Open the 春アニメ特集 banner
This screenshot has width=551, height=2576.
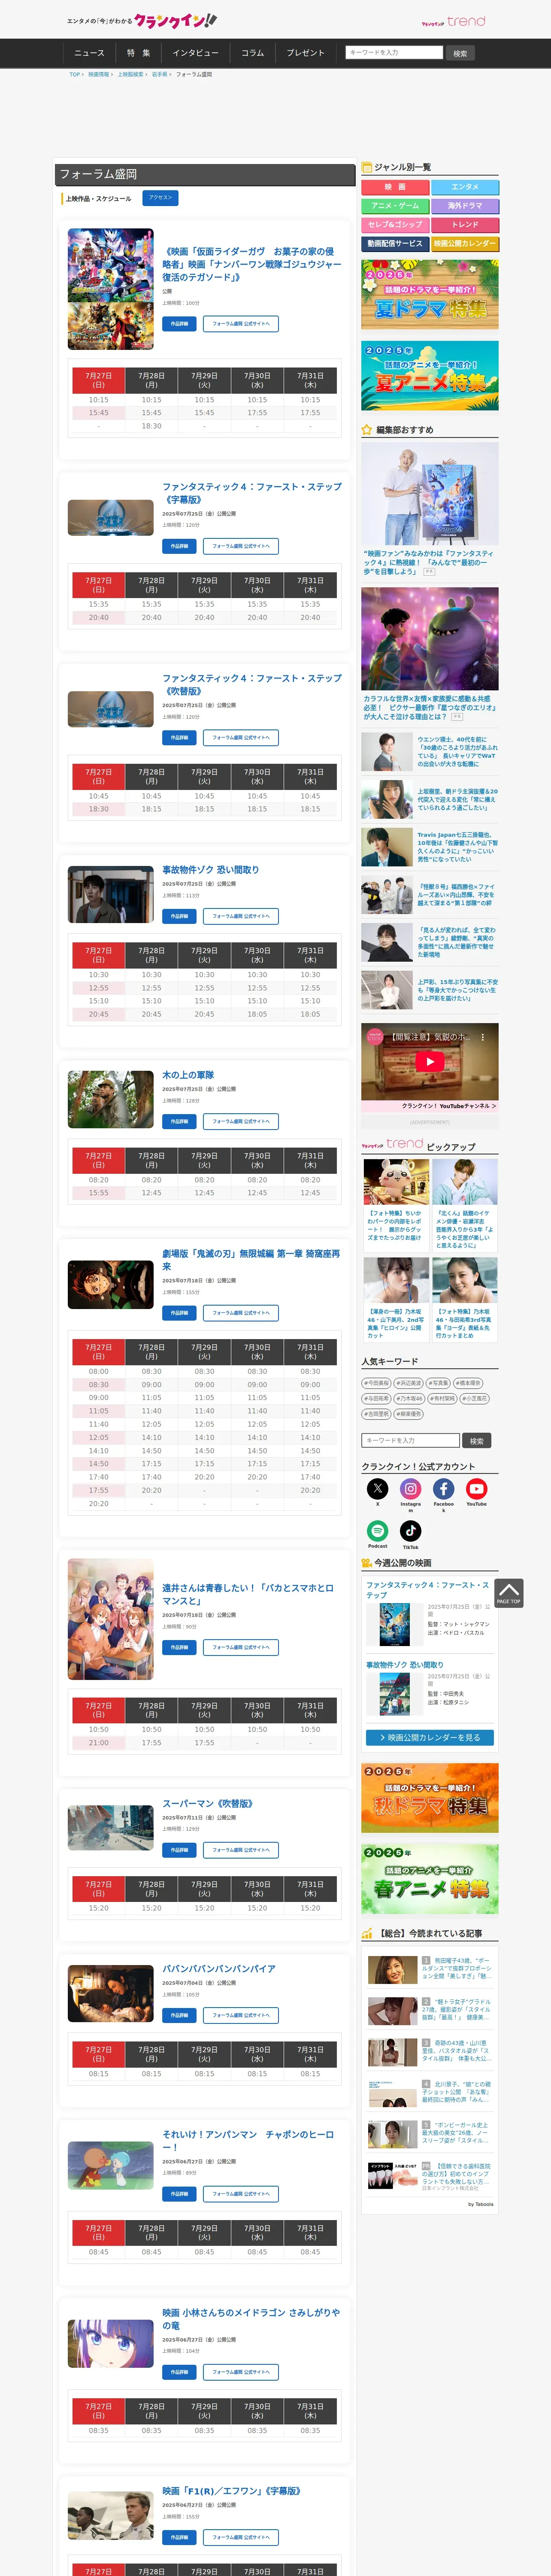point(430,1879)
